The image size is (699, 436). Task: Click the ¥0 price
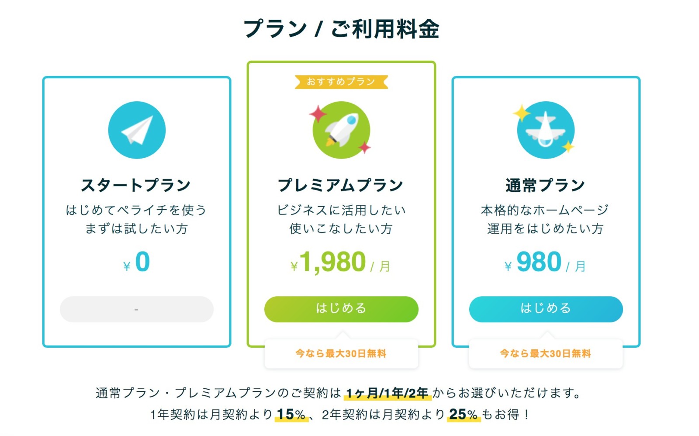pos(137,262)
